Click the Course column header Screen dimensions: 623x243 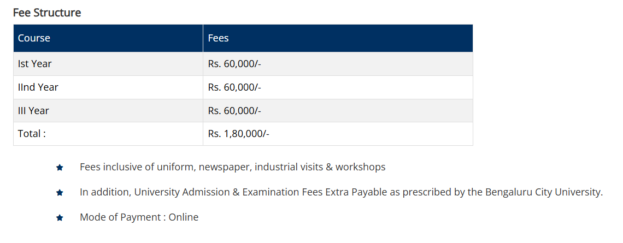[x=34, y=38]
